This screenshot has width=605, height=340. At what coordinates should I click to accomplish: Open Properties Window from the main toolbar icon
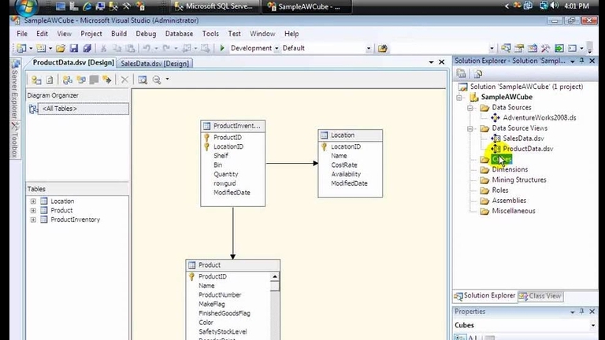coord(519,48)
